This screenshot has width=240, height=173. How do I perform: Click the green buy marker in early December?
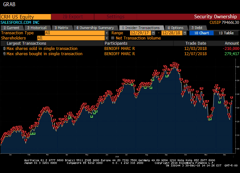[x=219, y=102]
